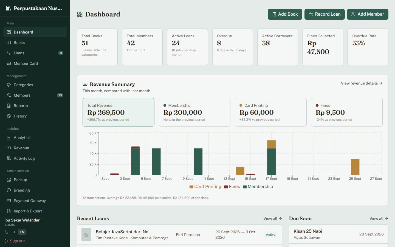
Task: Click the library logo icon beside Perpustakaan
Action: coord(9,8)
